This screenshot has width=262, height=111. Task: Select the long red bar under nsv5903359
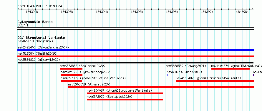click(x=161, y=87)
